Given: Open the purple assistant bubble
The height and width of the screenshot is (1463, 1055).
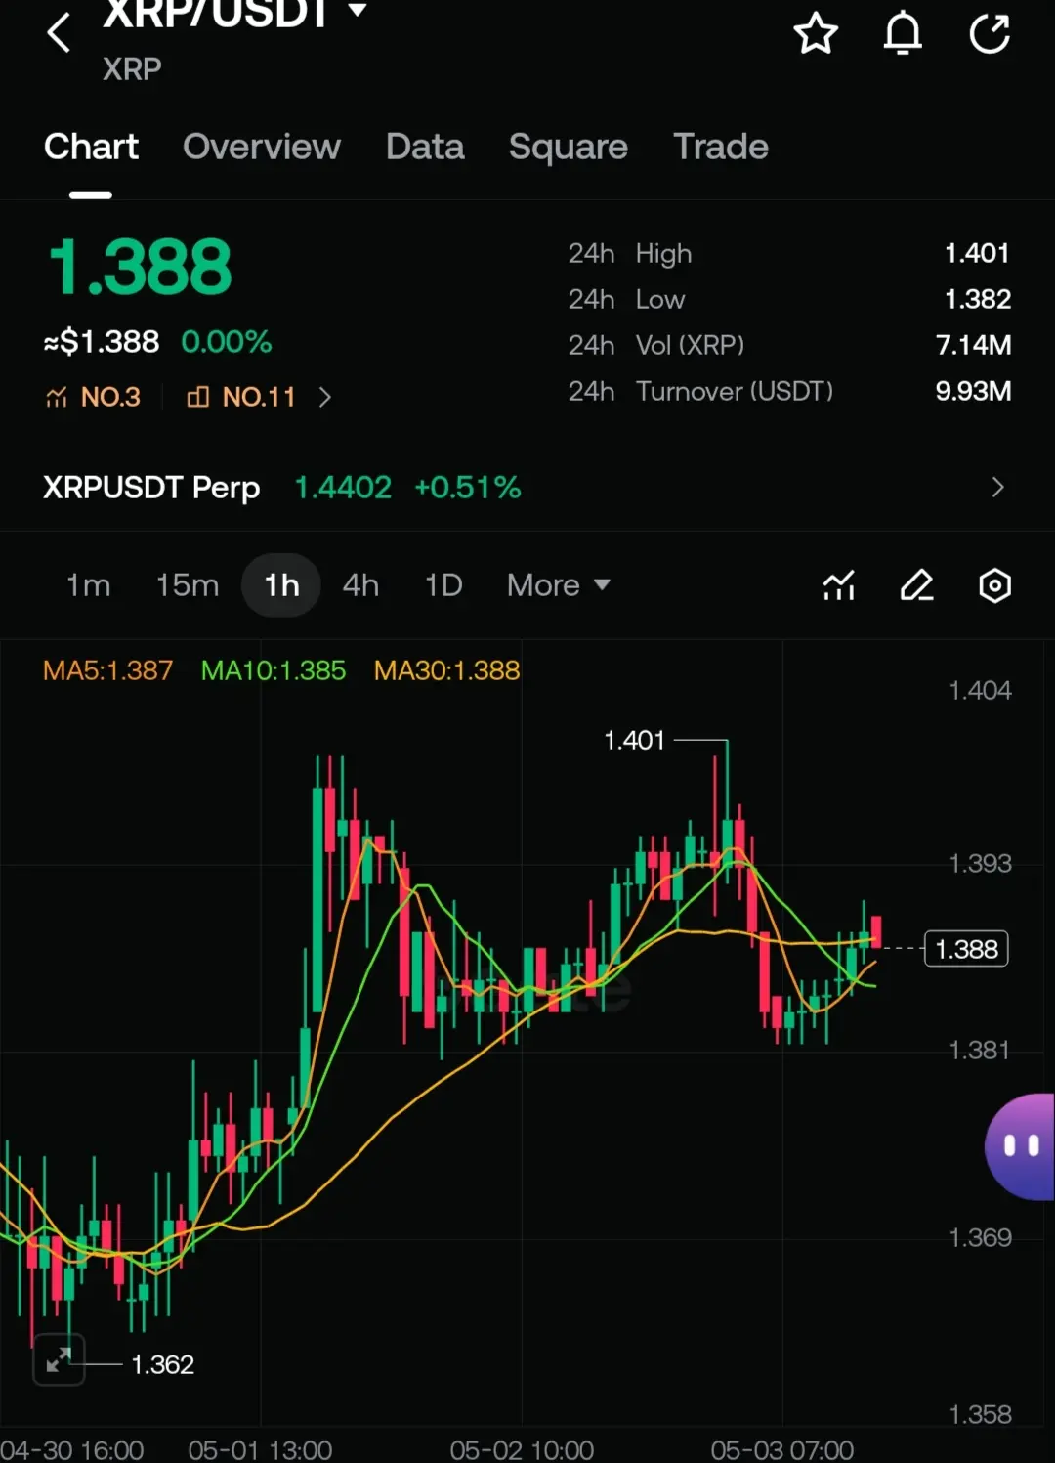Looking at the screenshot, I should coord(1019,1146).
